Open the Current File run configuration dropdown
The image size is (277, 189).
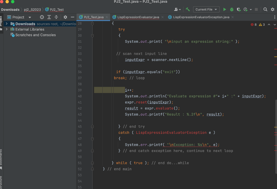click(x=206, y=9)
